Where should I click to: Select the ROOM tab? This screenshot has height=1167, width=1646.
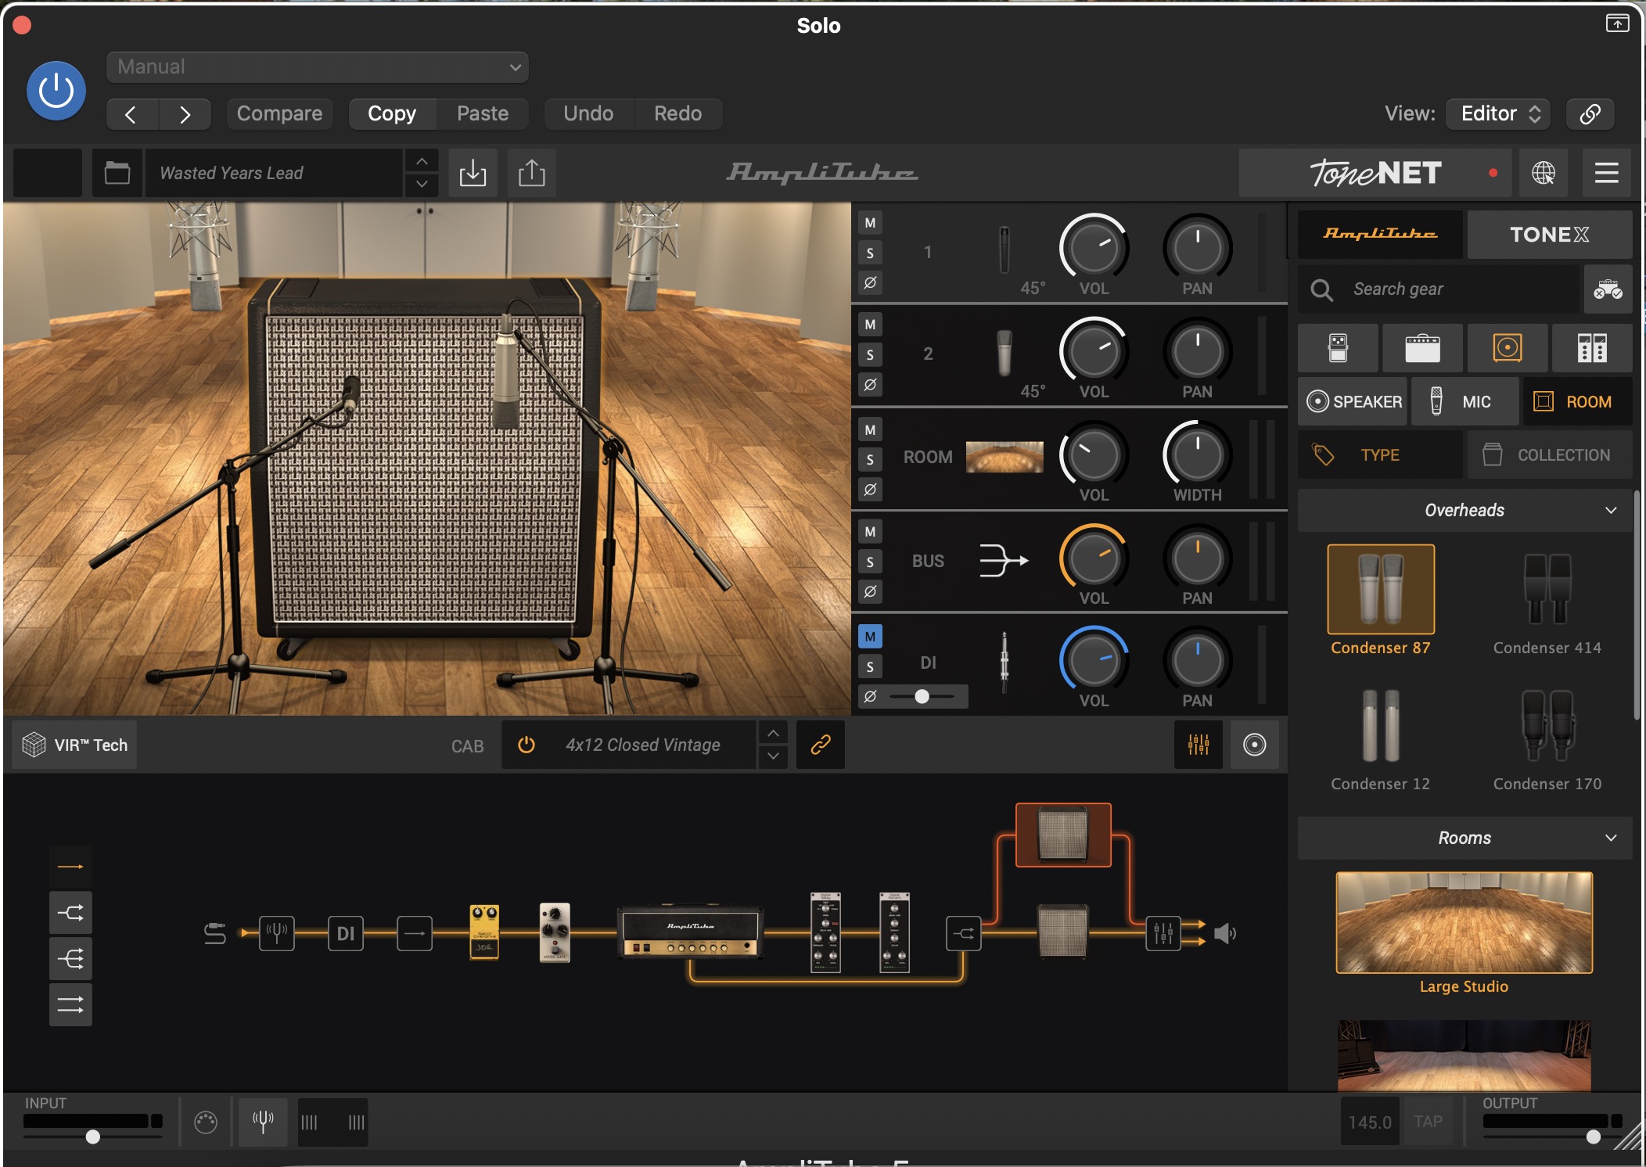[1578, 402]
